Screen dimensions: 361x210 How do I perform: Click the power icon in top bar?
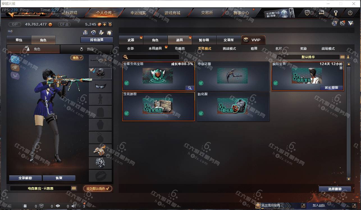click(x=350, y=13)
